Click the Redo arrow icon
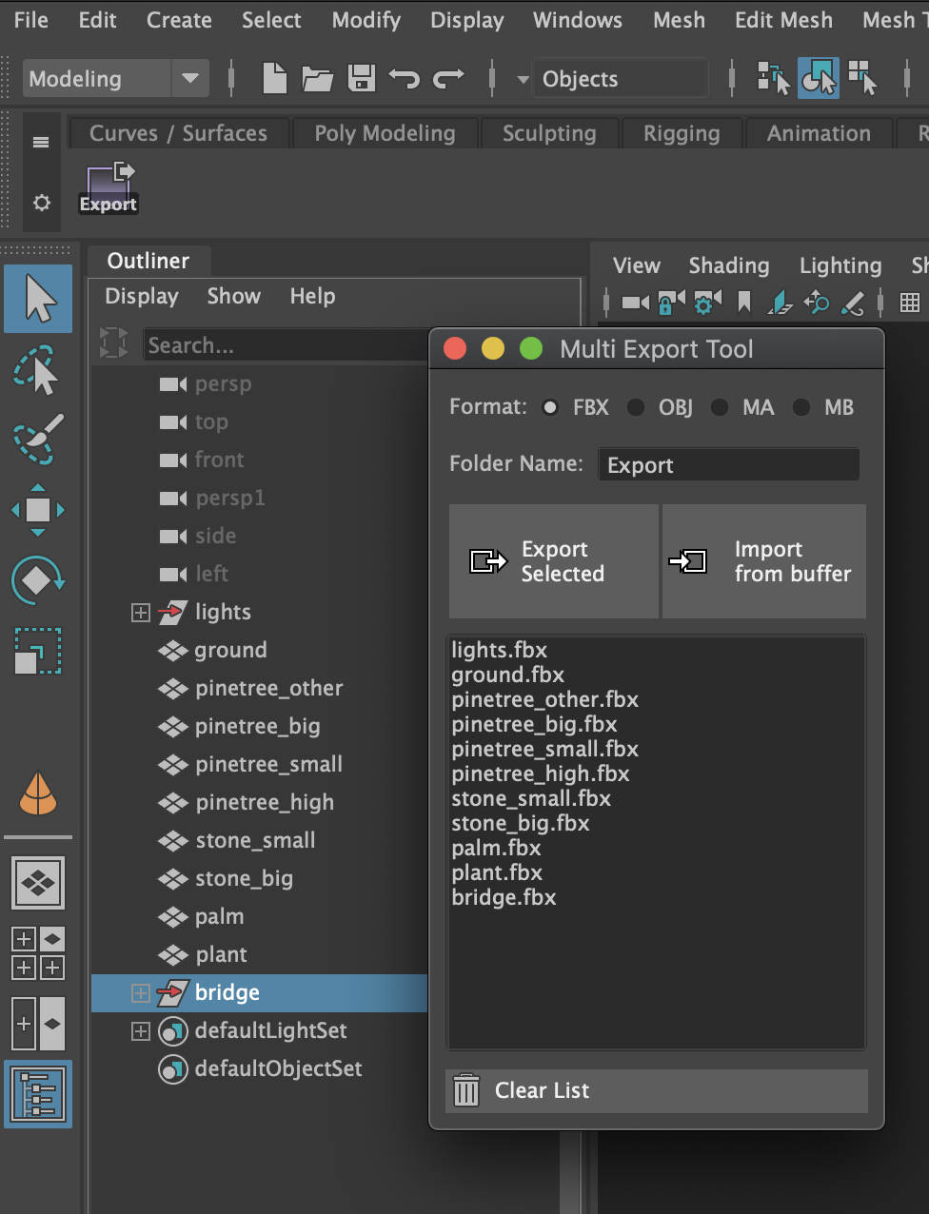This screenshot has height=1214, width=929. pyautogui.click(x=448, y=78)
